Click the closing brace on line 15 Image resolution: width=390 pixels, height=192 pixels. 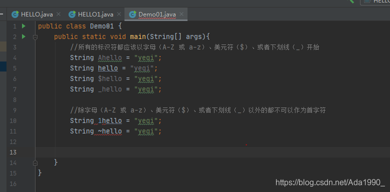coord(40,173)
